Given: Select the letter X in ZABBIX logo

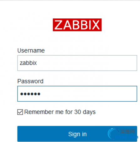Looking at the screenshot, I should (x=96, y=25).
